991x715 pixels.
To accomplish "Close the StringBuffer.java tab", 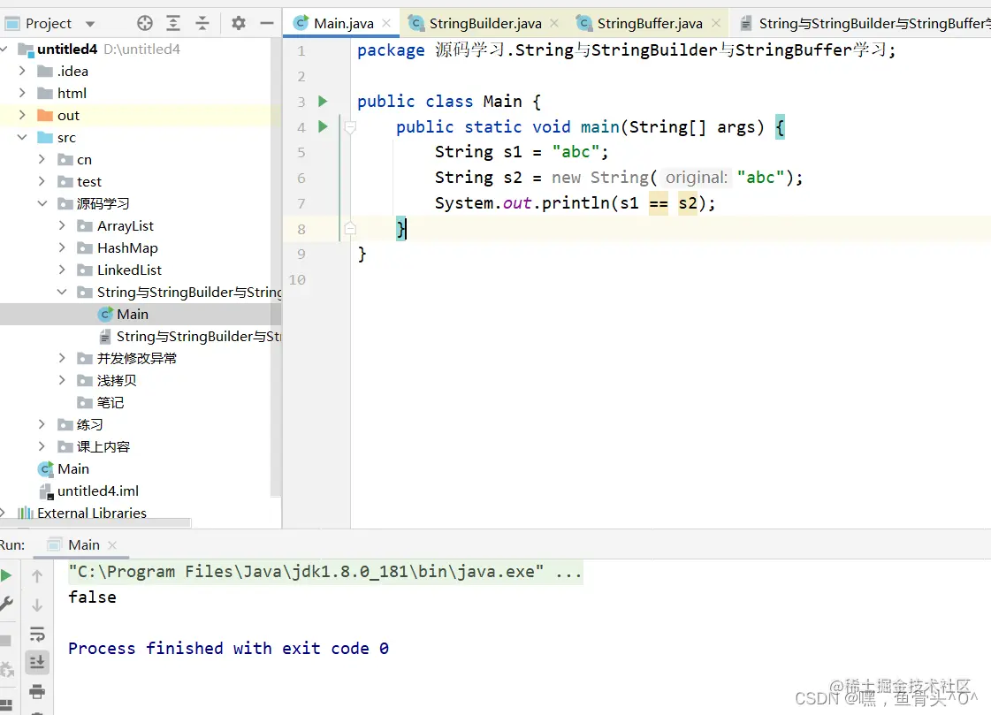I will (716, 23).
